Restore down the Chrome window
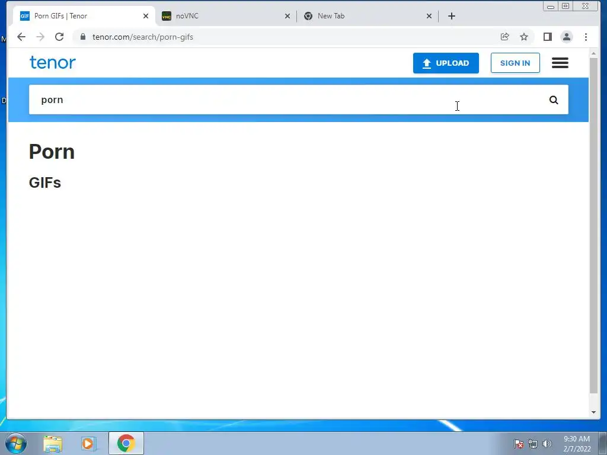 click(x=566, y=6)
